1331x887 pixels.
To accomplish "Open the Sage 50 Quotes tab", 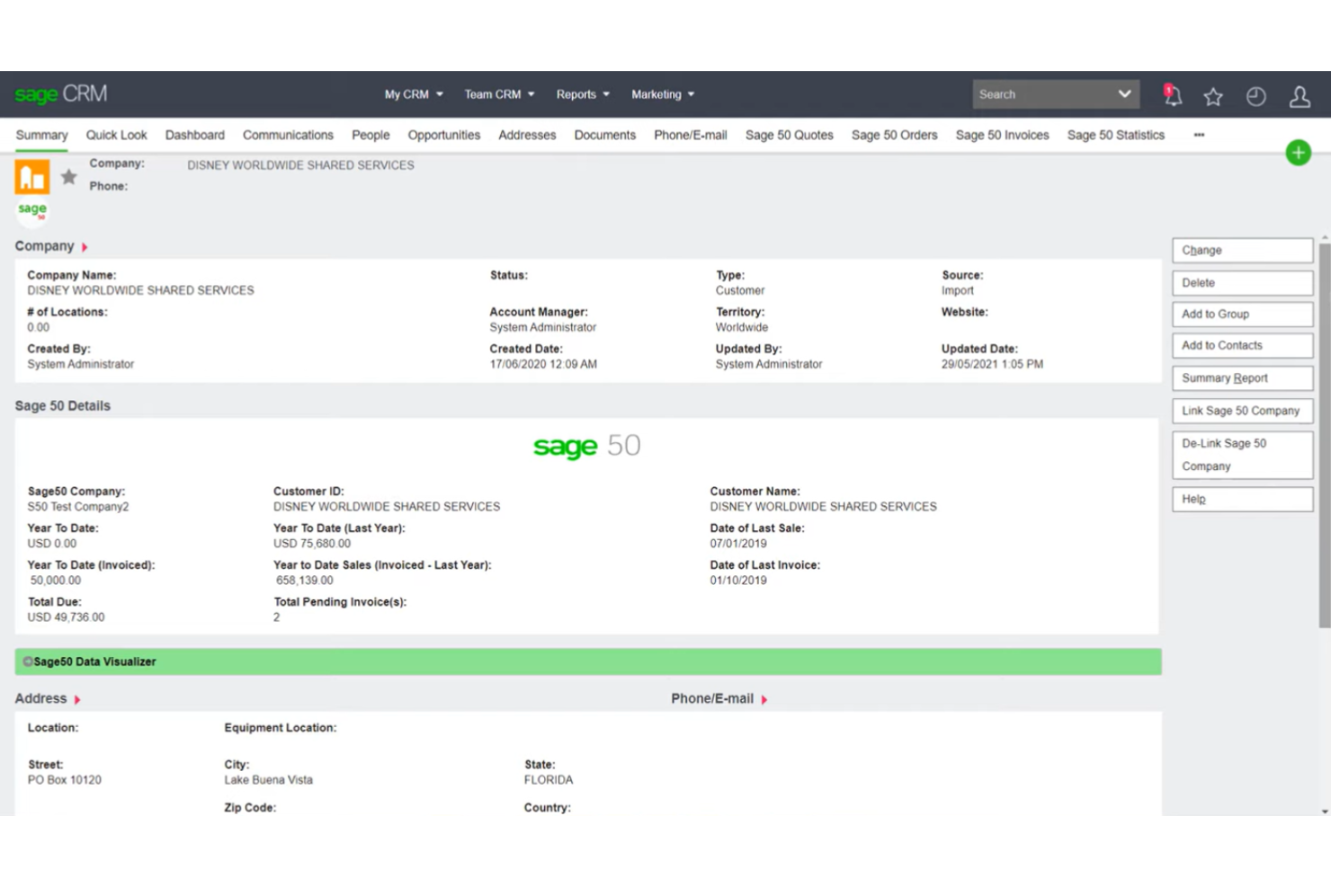I will [789, 135].
